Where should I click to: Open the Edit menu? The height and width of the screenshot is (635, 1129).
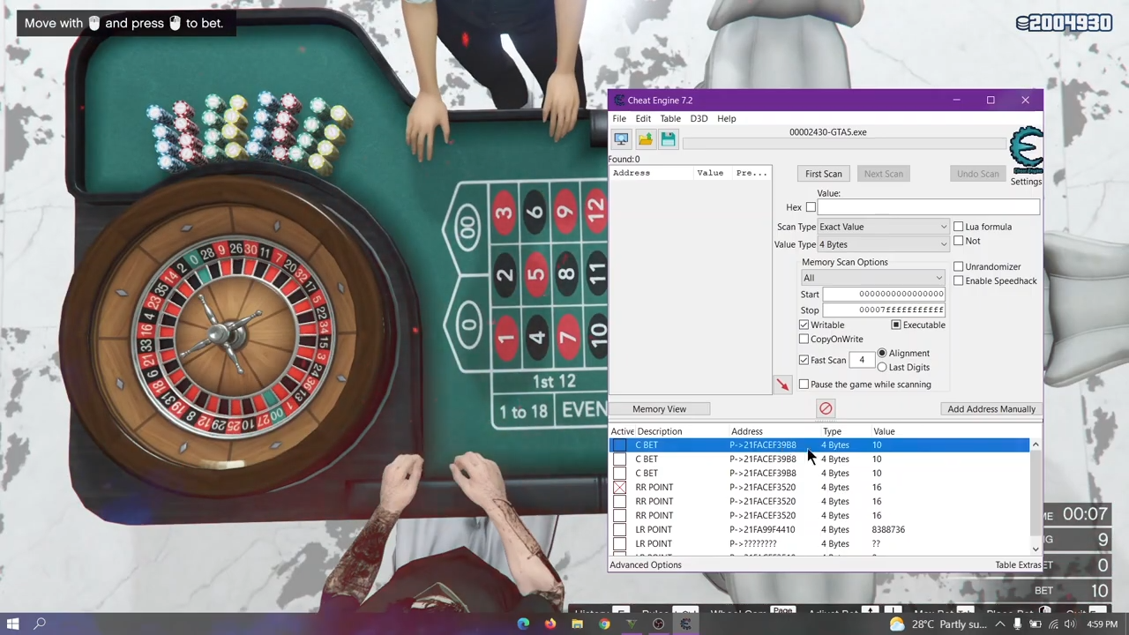[643, 118]
